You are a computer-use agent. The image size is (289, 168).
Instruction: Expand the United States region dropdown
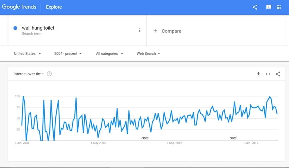pos(28,54)
